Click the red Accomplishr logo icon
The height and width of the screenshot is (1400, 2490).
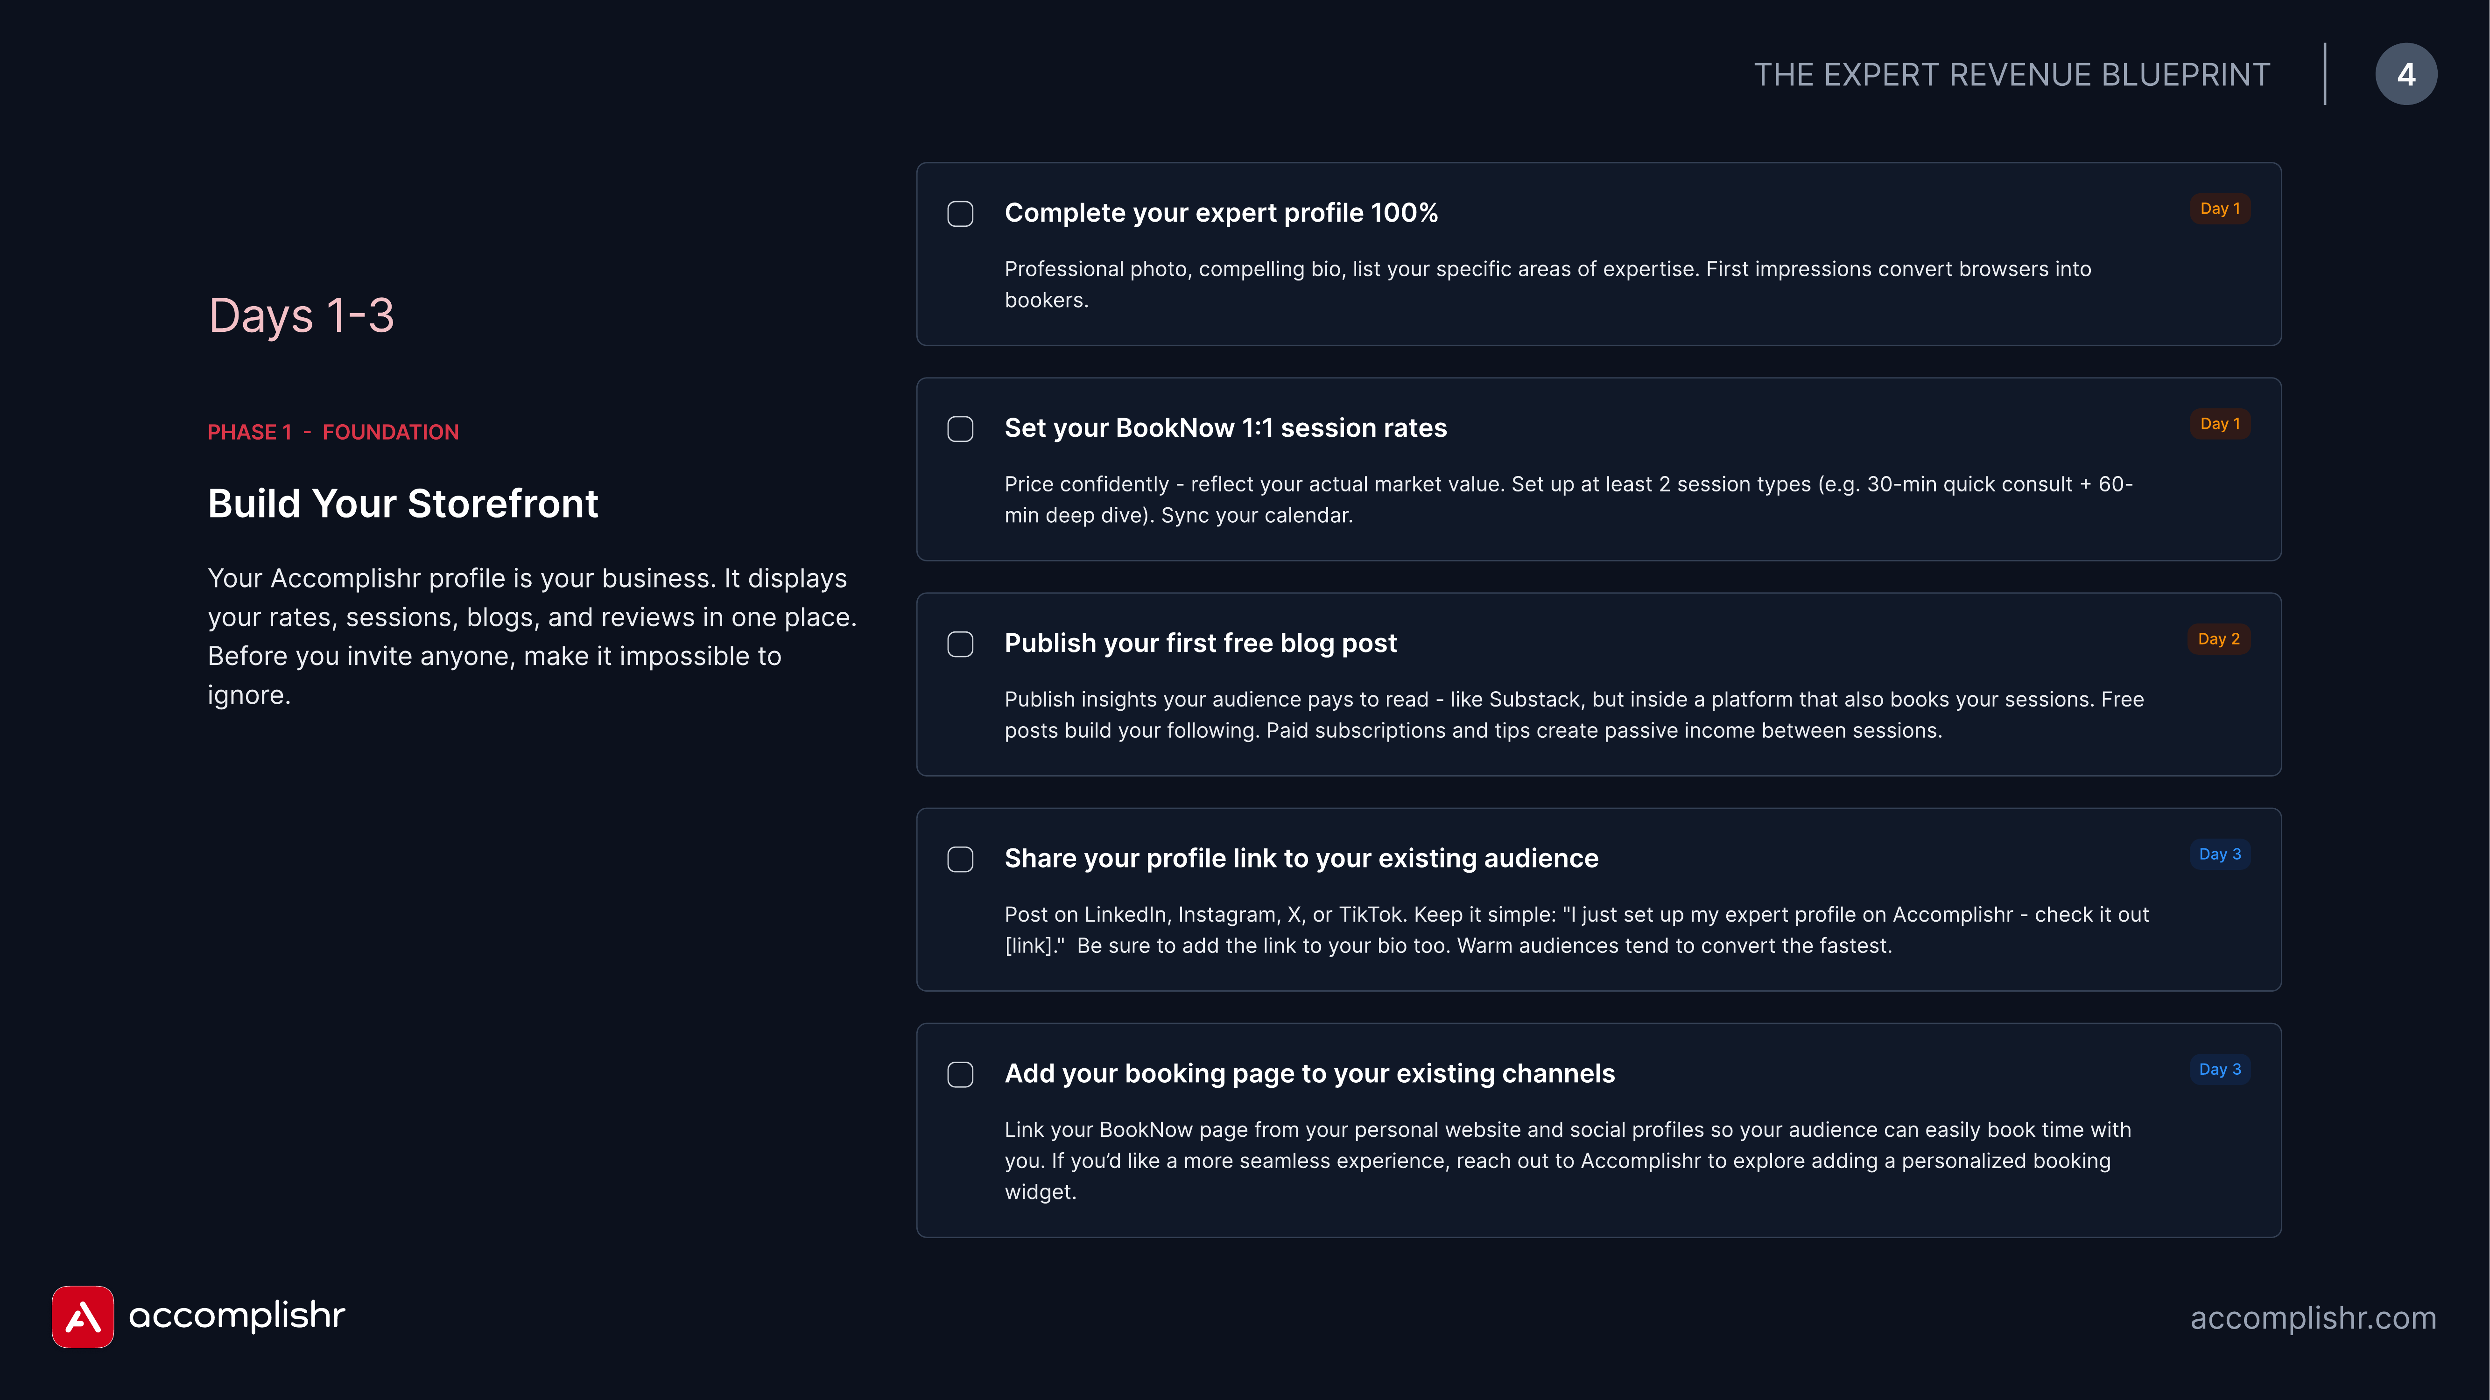click(83, 1316)
